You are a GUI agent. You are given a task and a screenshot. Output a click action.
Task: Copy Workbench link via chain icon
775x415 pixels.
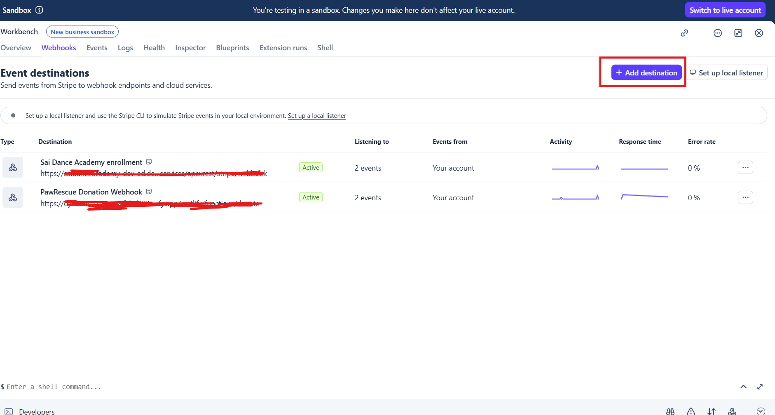[684, 33]
